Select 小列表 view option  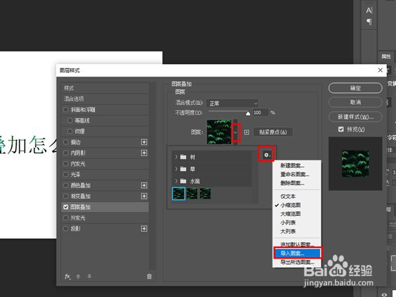pyautogui.click(x=297, y=222)
